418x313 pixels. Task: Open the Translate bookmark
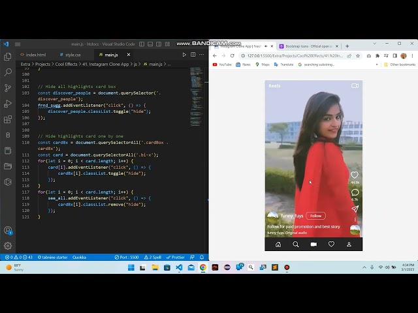283,65
